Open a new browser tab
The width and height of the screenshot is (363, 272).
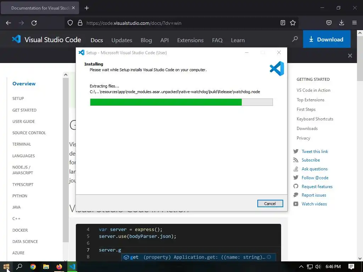87,8
